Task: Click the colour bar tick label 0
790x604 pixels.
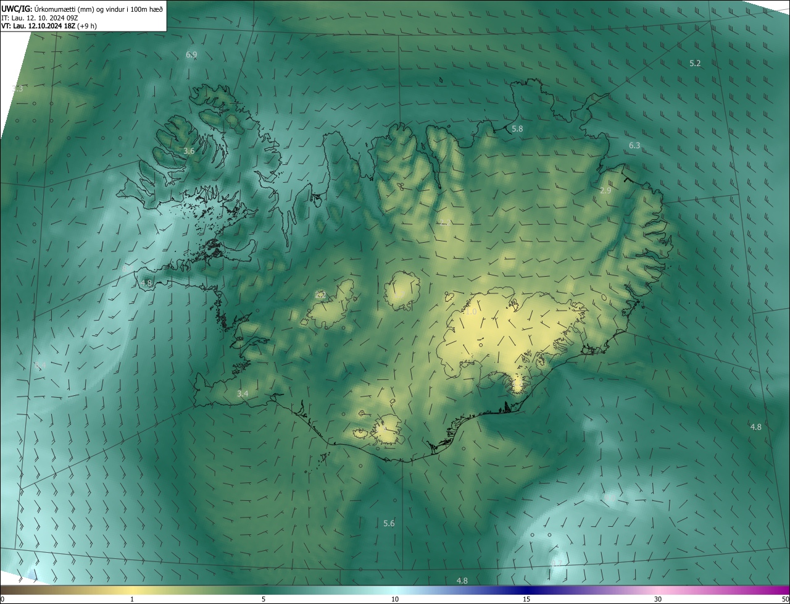Action: [2, 599]
